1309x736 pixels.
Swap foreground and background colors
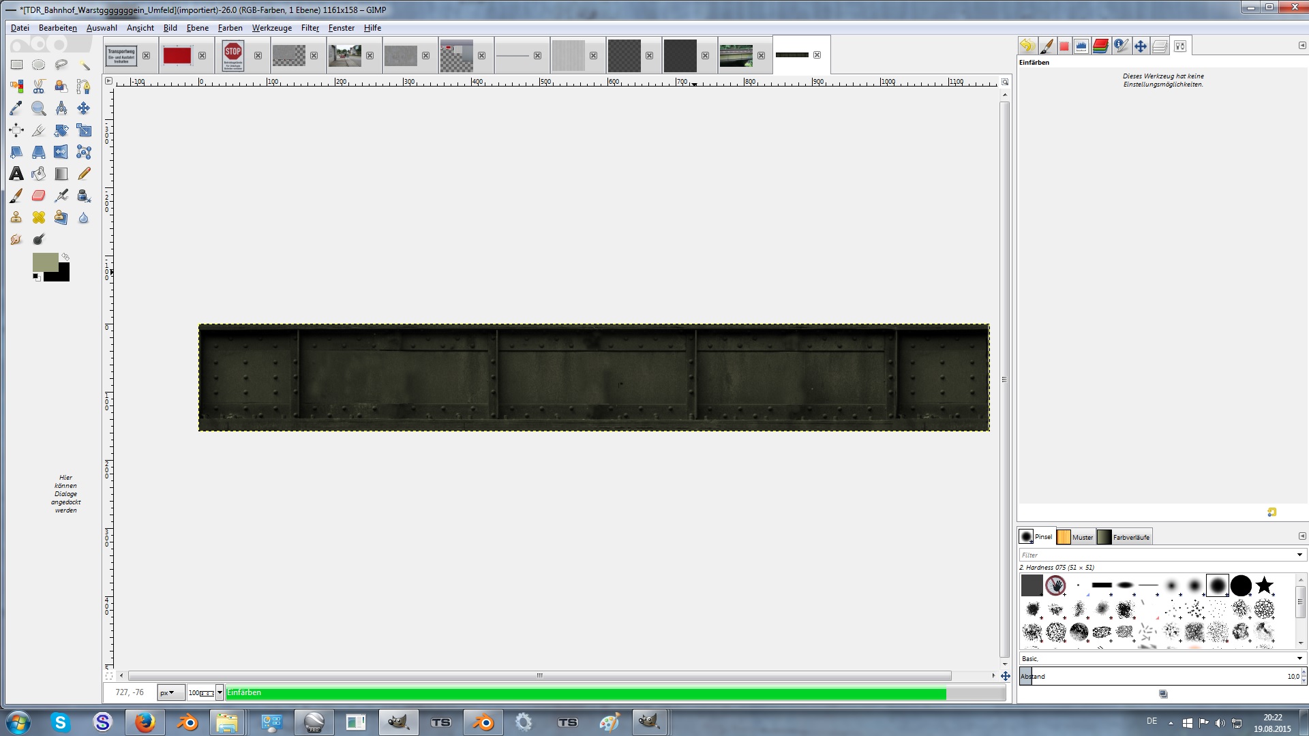click(65, 257)
